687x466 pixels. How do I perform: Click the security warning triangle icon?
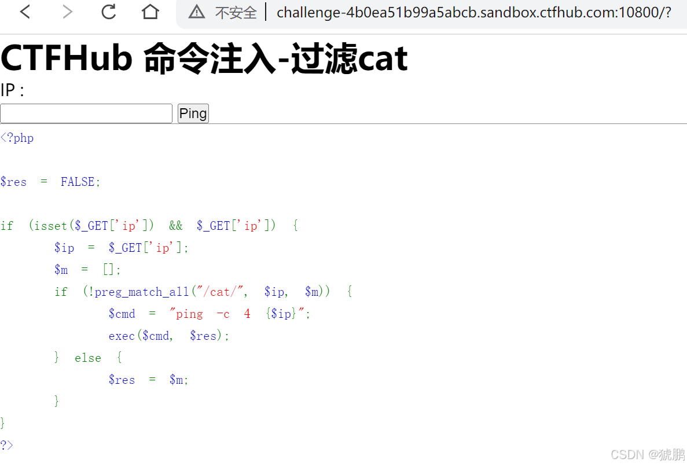click(197, 12)
